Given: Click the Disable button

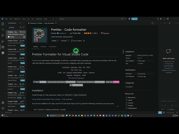Looking at the screenshot, I should coord(54,41).
